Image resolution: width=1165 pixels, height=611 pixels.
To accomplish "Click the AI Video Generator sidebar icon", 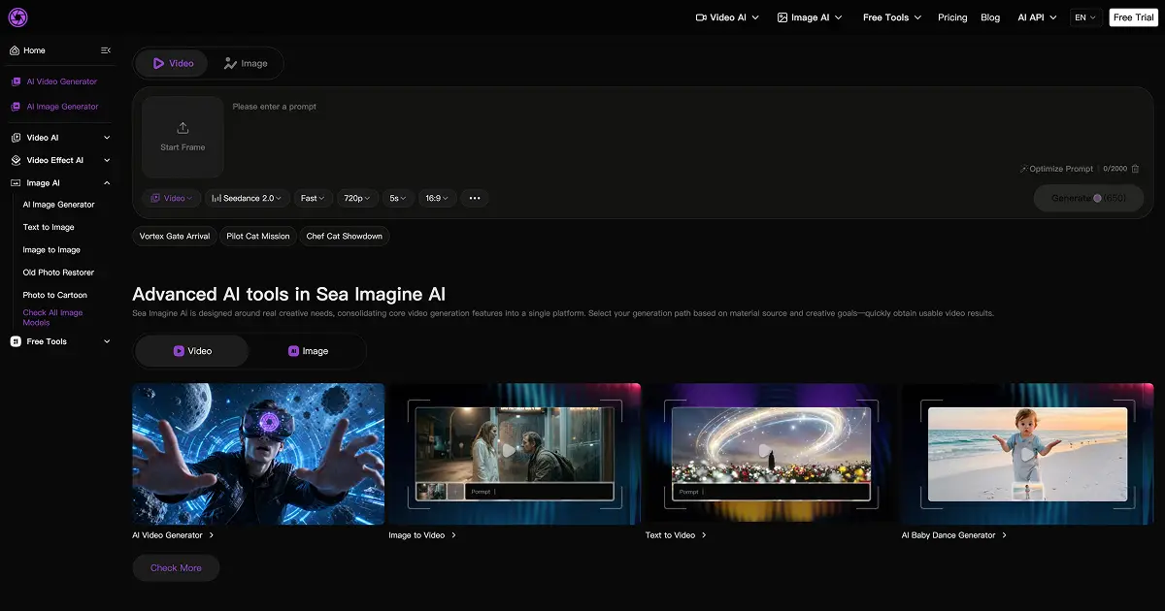I will point(16,81).
